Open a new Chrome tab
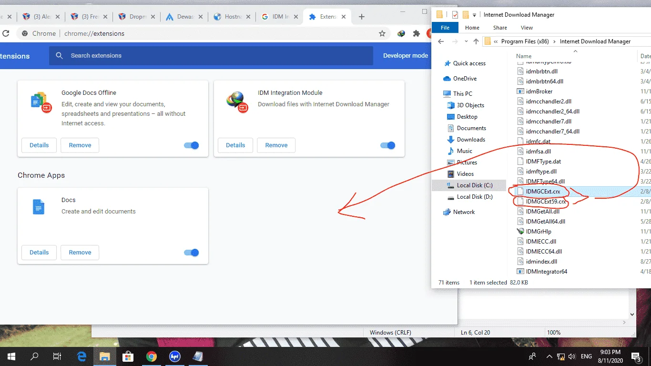 362,17
